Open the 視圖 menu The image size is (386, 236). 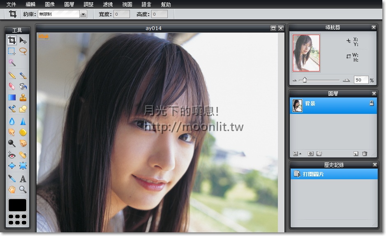[127, 4]
